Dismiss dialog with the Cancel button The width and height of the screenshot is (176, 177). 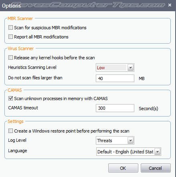(156, 168)
